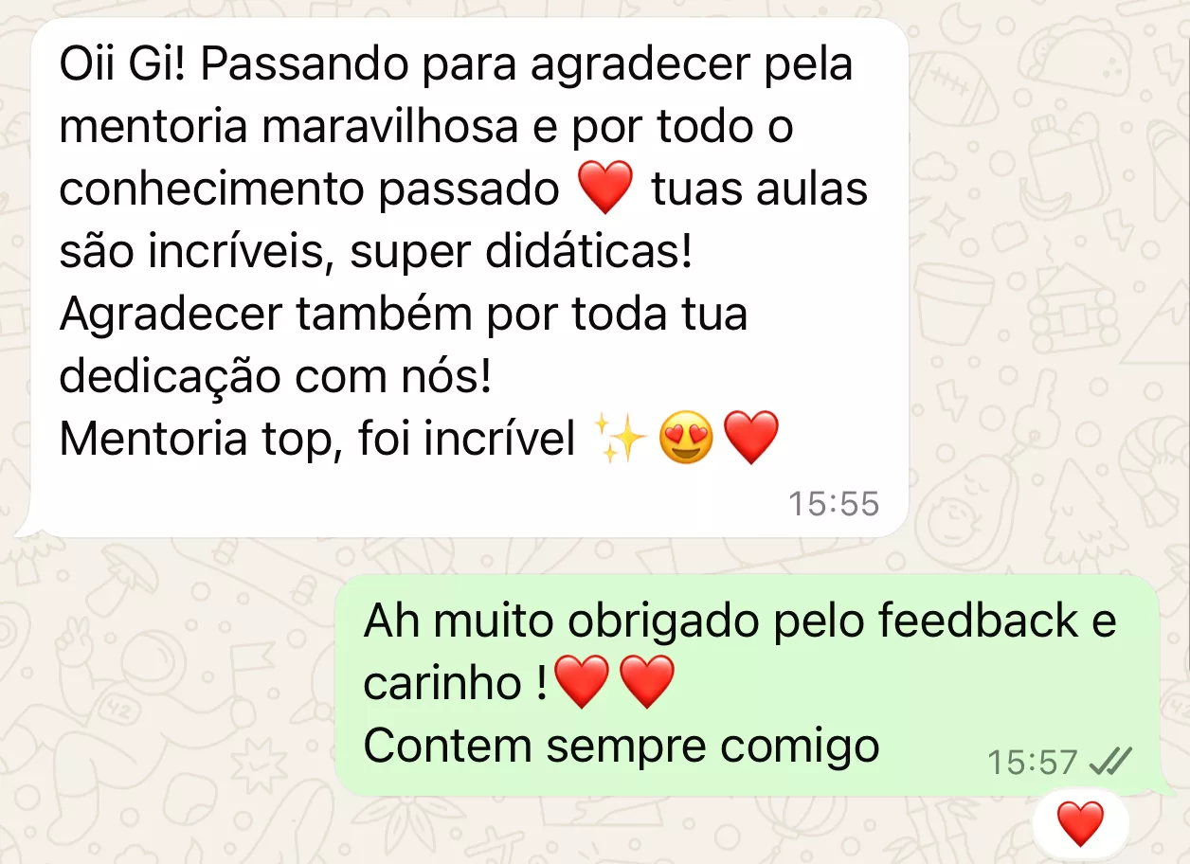Viewport: 1190px width, 864px height.
Task: Click the white received message bubble
Action: pos(469,277)
